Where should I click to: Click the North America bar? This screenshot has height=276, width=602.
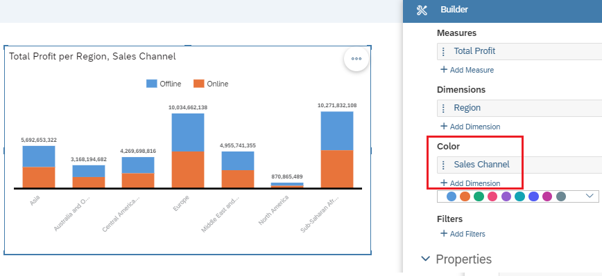pos(287,185)
